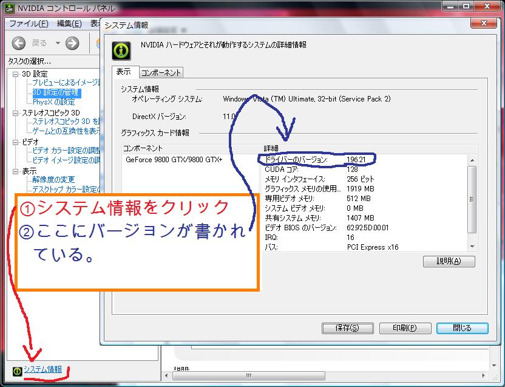
Task: Select 3D 設定の管理 tree item
Action: [x=56, y=92]
